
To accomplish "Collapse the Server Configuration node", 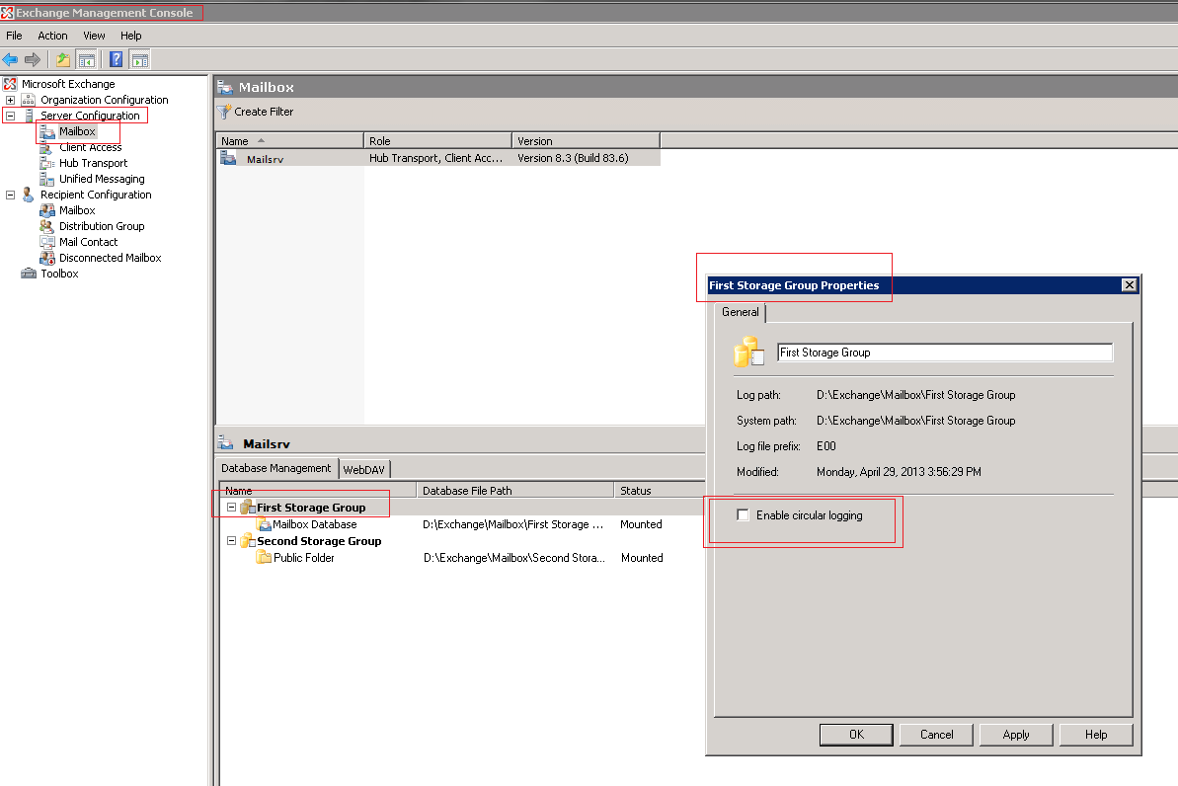I will click(x=11, y=116).
